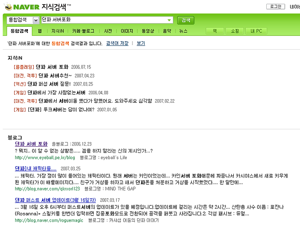Select the 통합검색 tab

(x=19, y=31)
